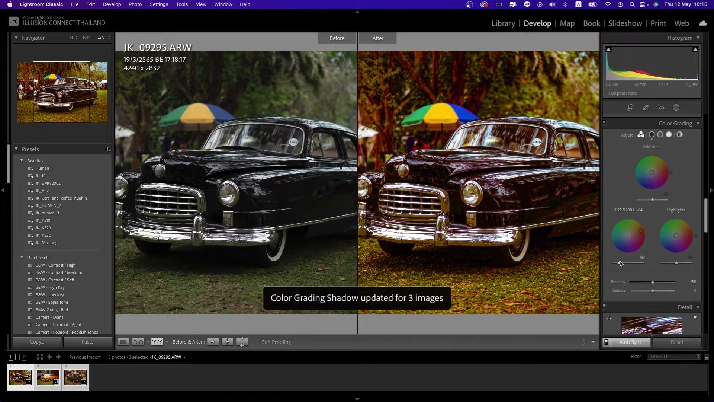The width and height of the screenshot is (714, 402).
Task: Switch to the Slideshow module
Action: [x=625, y=23]
